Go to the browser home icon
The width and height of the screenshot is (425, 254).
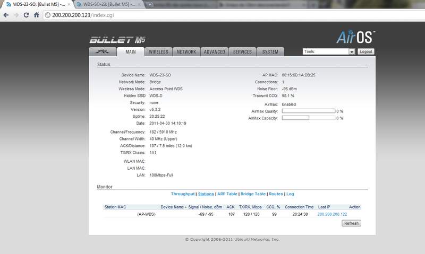(37, 15)
